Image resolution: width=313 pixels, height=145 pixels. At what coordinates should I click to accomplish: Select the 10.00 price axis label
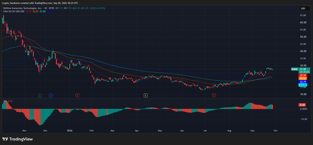point(303,94)
